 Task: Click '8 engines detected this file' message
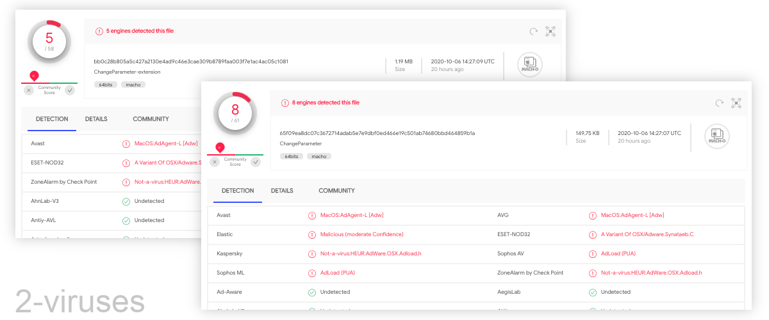coord(326,102)
